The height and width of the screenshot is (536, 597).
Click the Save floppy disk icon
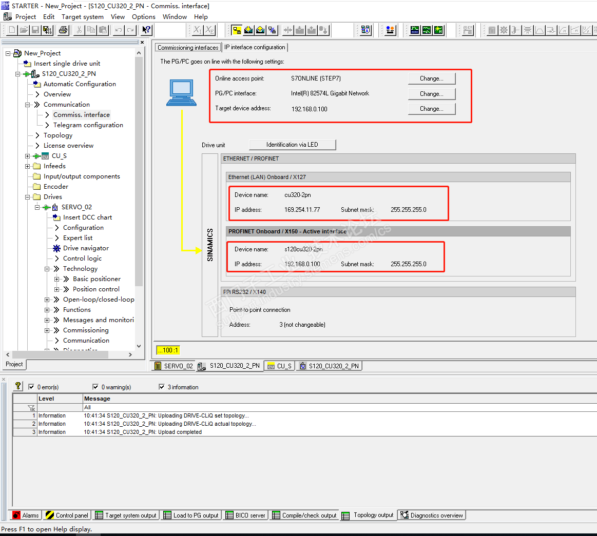click(35, 30)
